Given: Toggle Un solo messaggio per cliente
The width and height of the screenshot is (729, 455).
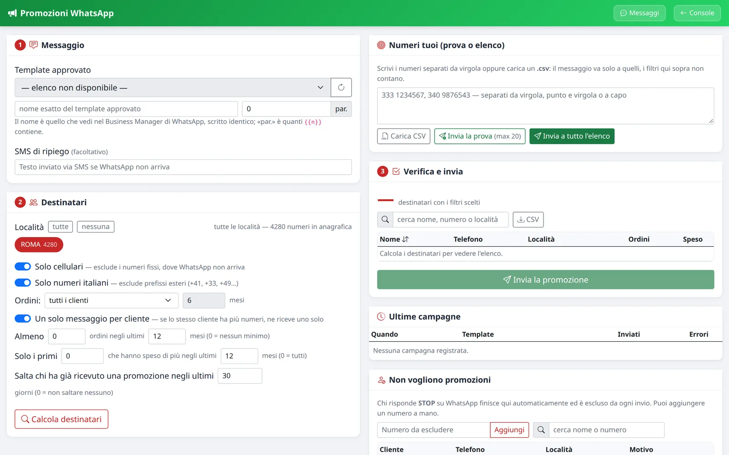Looking at the screenshot, I should 23,318.
